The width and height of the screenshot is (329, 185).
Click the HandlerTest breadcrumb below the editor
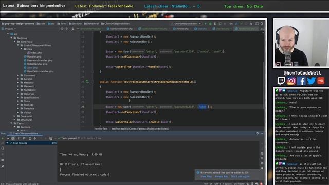(x=101, y=129)
